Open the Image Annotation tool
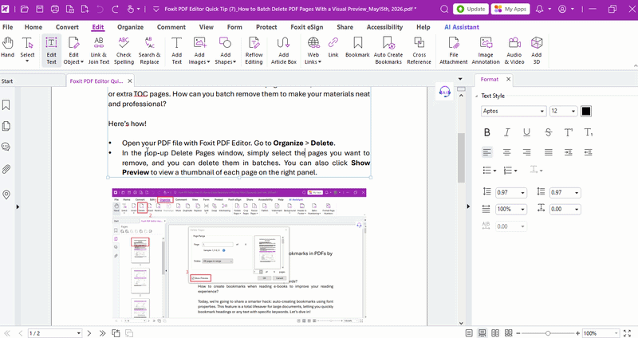Image resolution: width=638 pixels, height=338 pixels. tap(486, 50)
